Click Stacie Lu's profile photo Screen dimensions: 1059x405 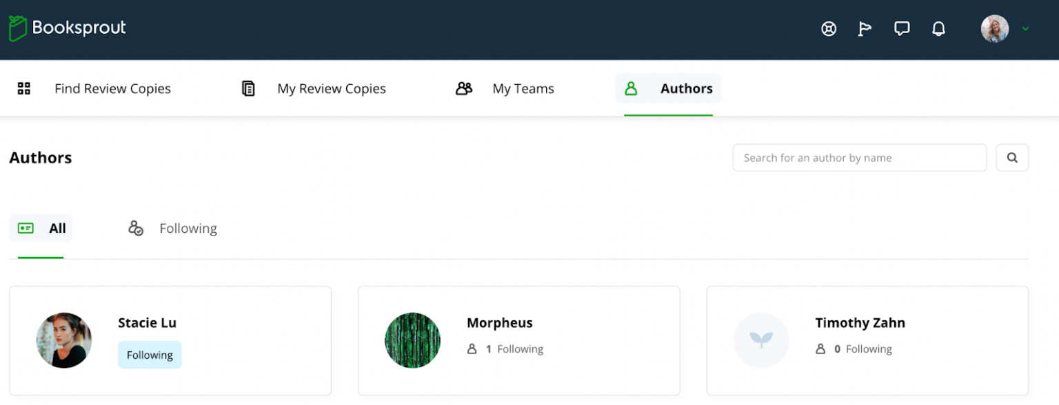tap(64, 340)
